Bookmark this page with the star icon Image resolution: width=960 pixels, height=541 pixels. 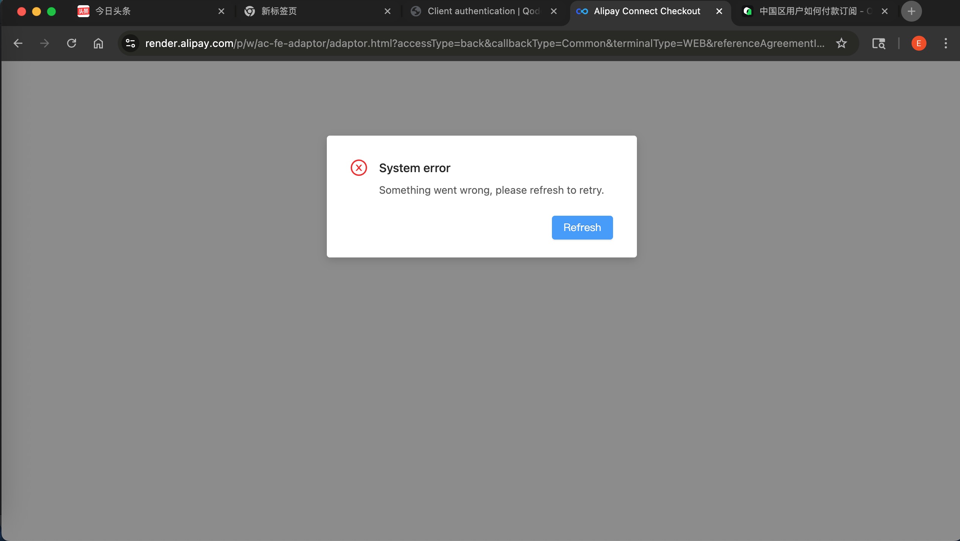click(x=841, y=44)
